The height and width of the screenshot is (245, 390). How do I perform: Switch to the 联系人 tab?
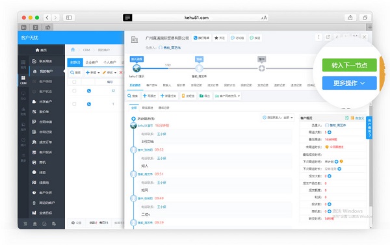[167, 85]
